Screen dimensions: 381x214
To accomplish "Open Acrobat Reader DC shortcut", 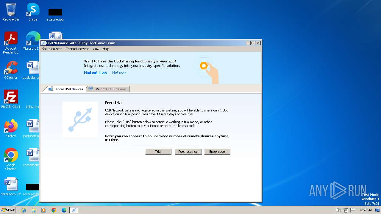I will coord(11,43).
